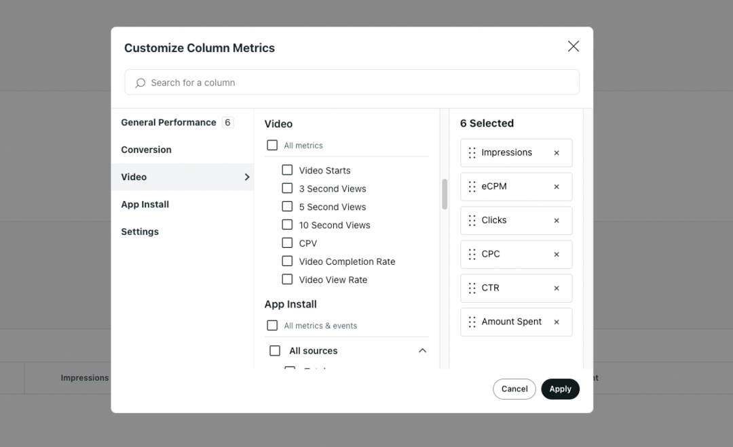Viewport: 733px width, 447px height.
Task: Delete Amount Spent from selected list
Action: pyautogui.click(x=557, y=322)
